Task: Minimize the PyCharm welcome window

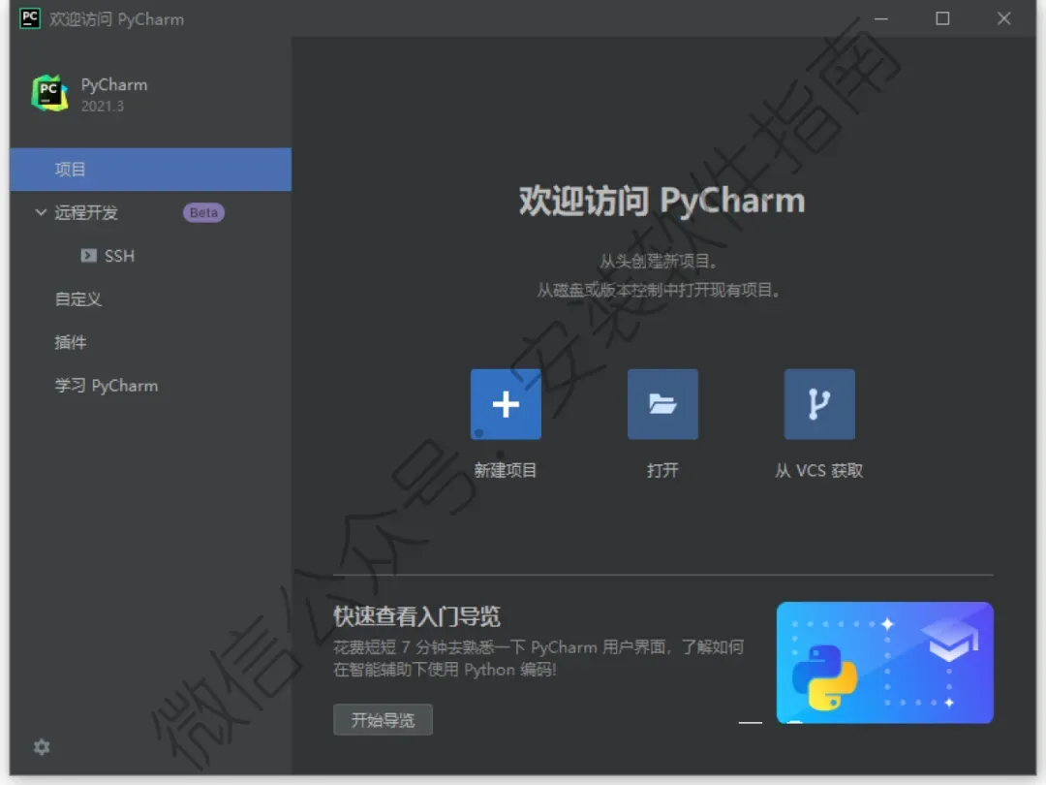Action: (x=881, y=18)
